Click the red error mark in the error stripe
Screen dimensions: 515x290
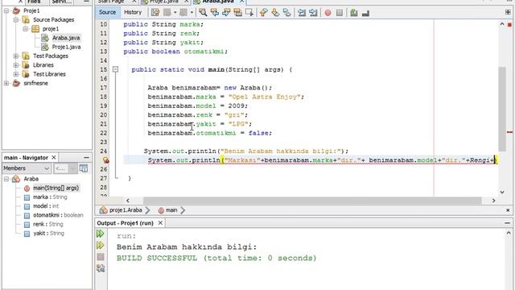point(509,132)
